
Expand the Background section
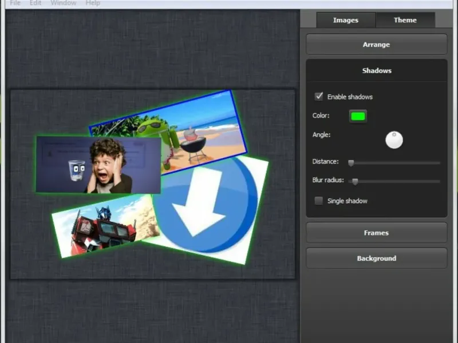pos(376,258)
